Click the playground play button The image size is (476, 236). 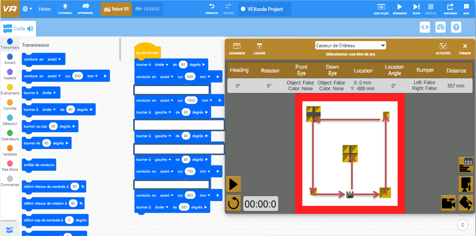(234, 184)
